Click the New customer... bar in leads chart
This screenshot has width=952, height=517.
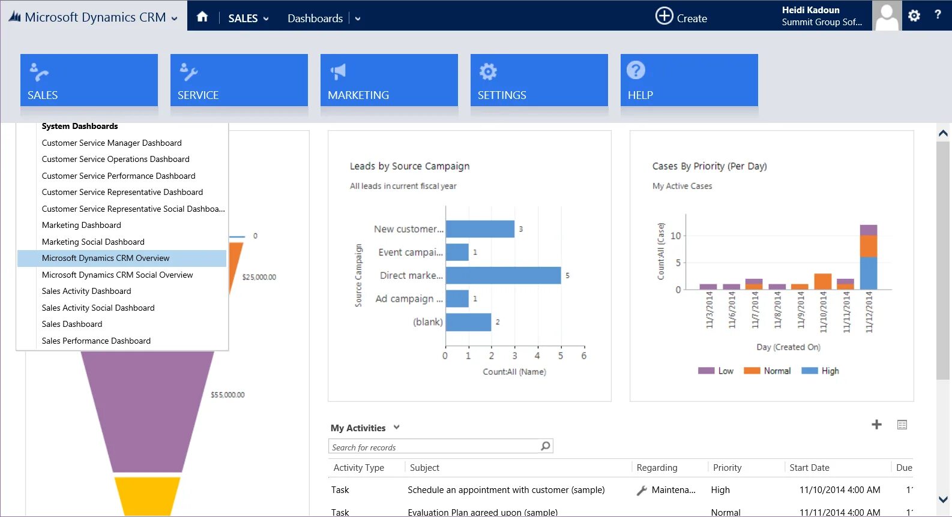coord(480,229)
